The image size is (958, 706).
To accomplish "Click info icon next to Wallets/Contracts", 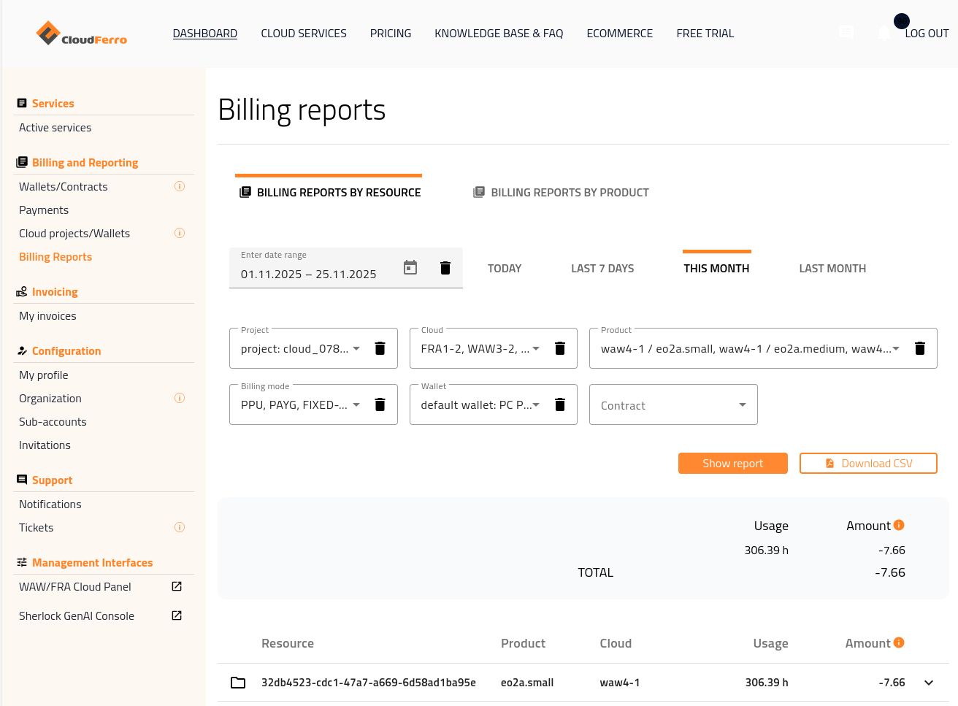I will [x=180, y=187].
